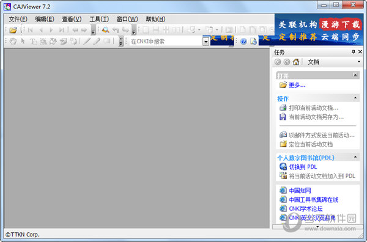Go to previous page arrow icon
This screenshot has height=242, width=367.
click(x=41, y=30)
